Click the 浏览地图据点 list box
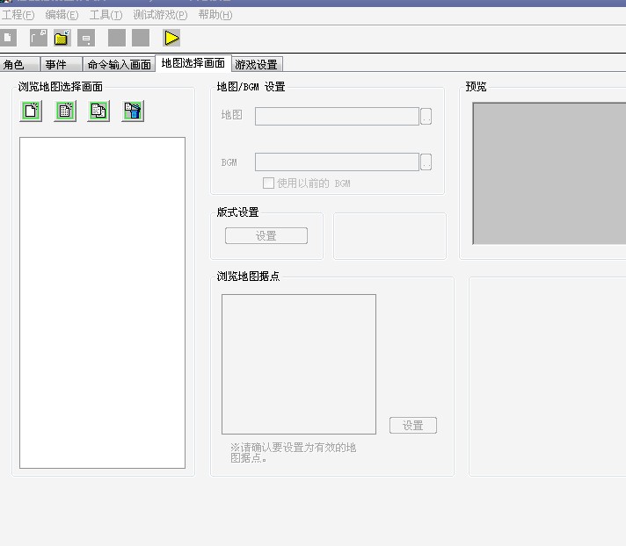This screenshot has height=546, width=626. click(299, 364)
